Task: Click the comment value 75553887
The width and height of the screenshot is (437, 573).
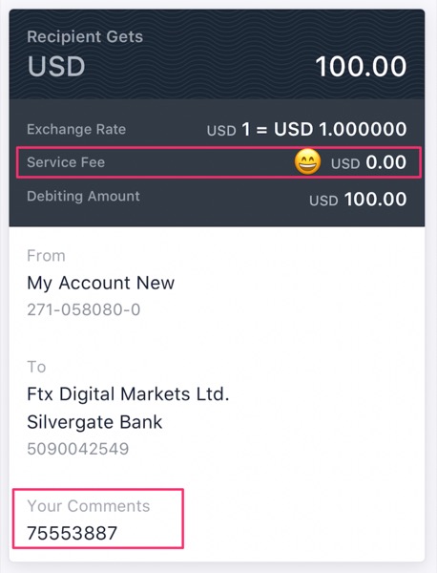Action: (72, 533)
